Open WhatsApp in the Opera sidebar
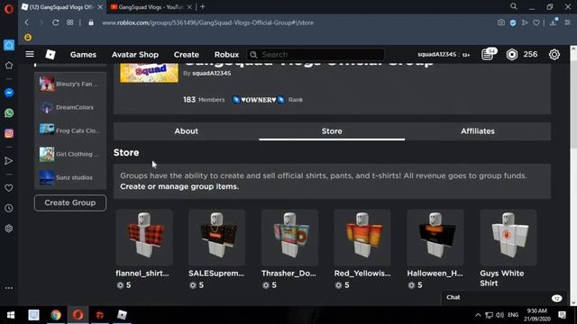Screen dimensions: 577x324 (9, 112)
